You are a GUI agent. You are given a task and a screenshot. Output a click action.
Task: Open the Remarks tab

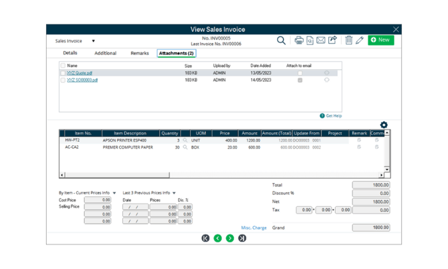[x=139, y=53]
